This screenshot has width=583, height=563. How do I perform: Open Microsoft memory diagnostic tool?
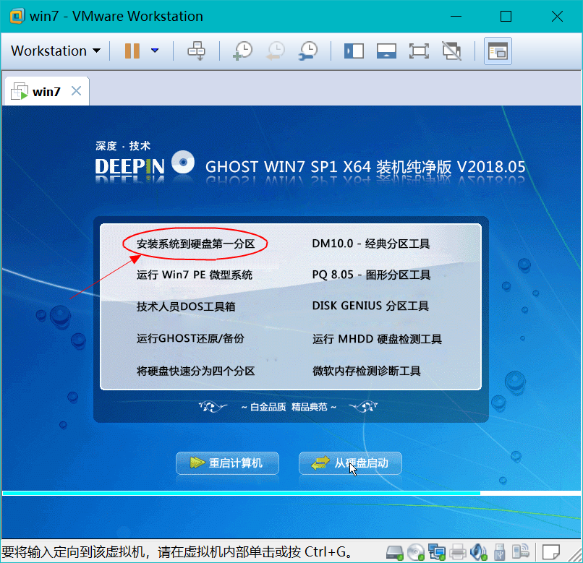(366, 371)
